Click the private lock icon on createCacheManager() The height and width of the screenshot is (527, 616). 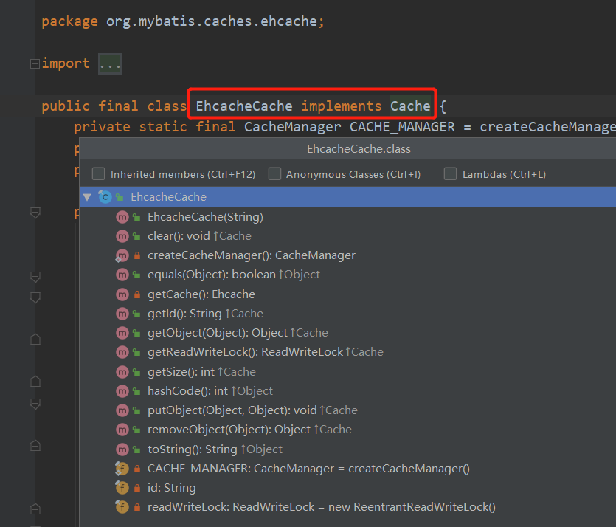click(x=137, y=255)
